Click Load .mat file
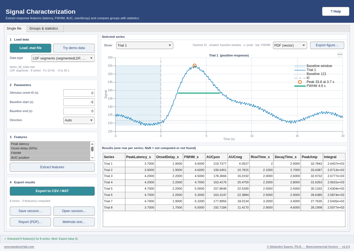354x251 pixels. click(30, 48)
